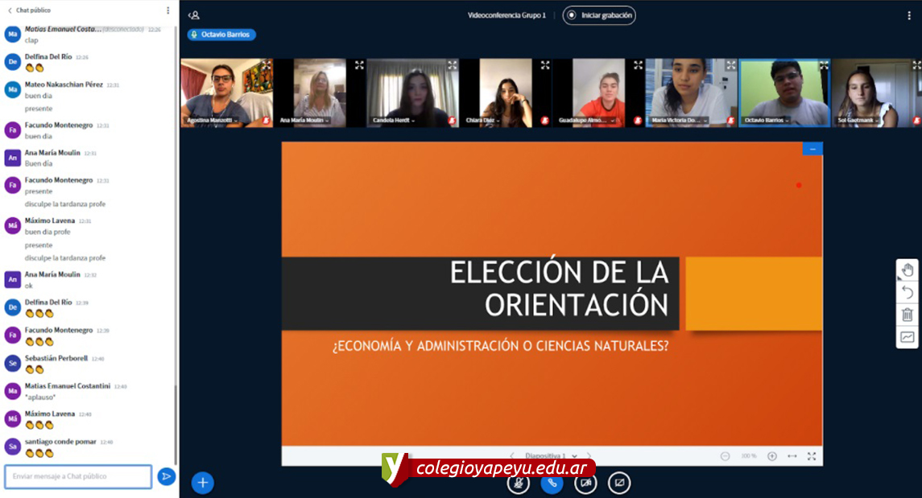Fit slide to width
922x498 pixels.
tap(792, 456)
